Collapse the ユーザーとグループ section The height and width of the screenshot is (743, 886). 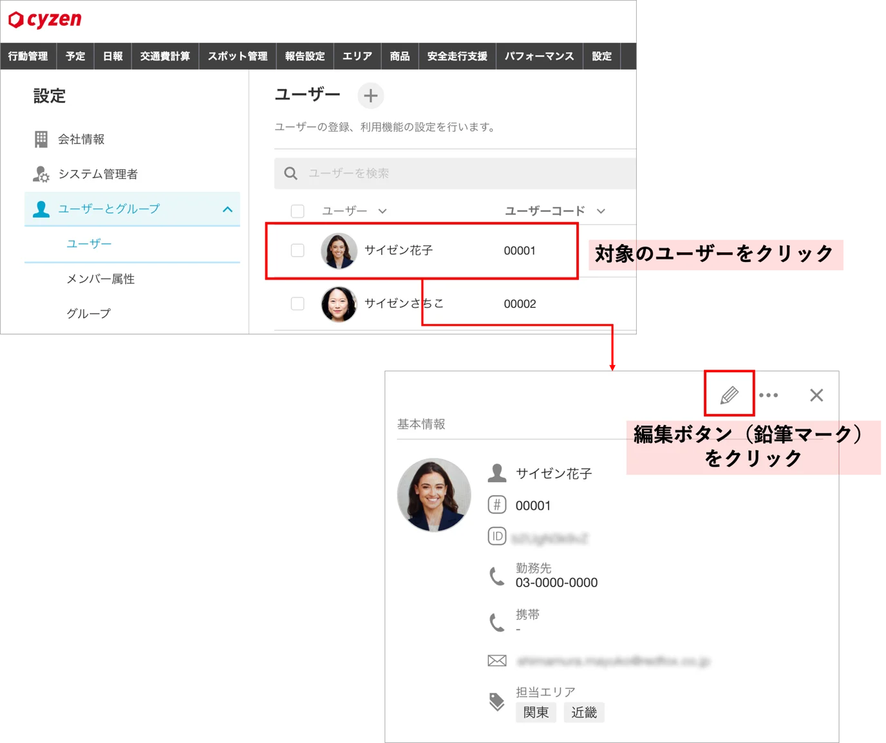pos(227,209)
